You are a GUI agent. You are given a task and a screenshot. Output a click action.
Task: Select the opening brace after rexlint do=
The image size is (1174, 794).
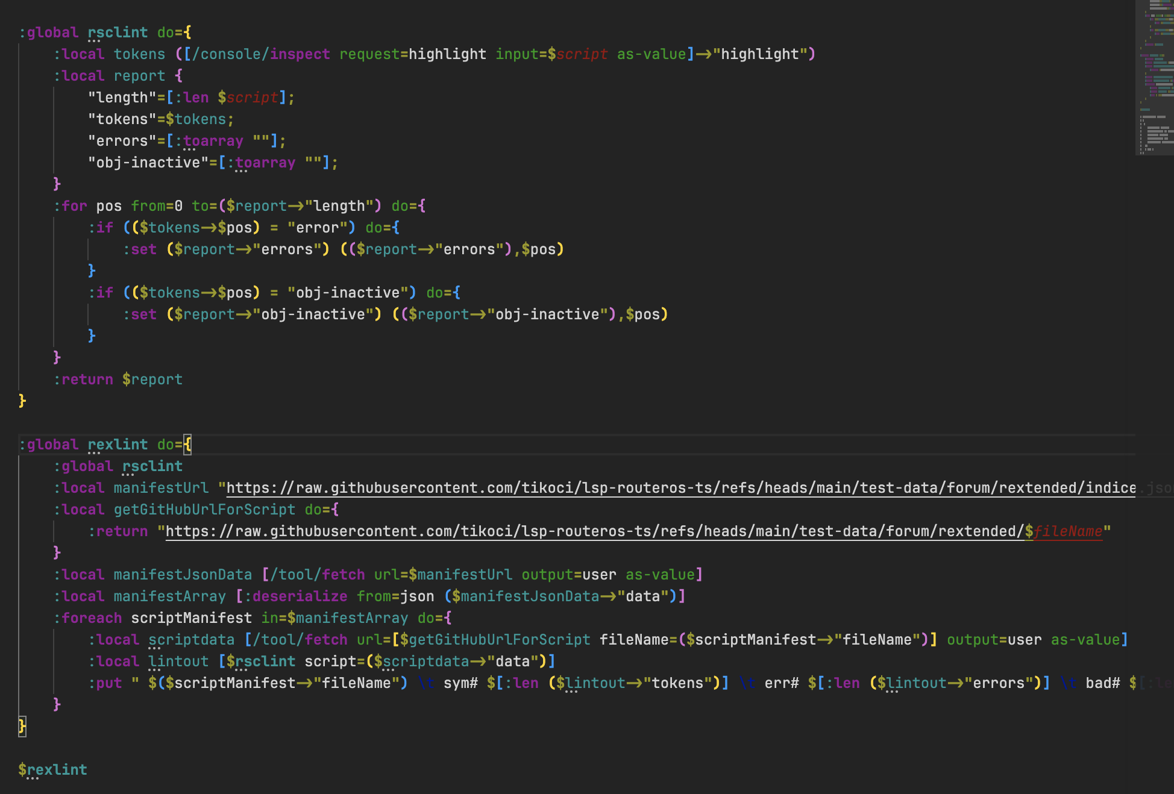188,445
